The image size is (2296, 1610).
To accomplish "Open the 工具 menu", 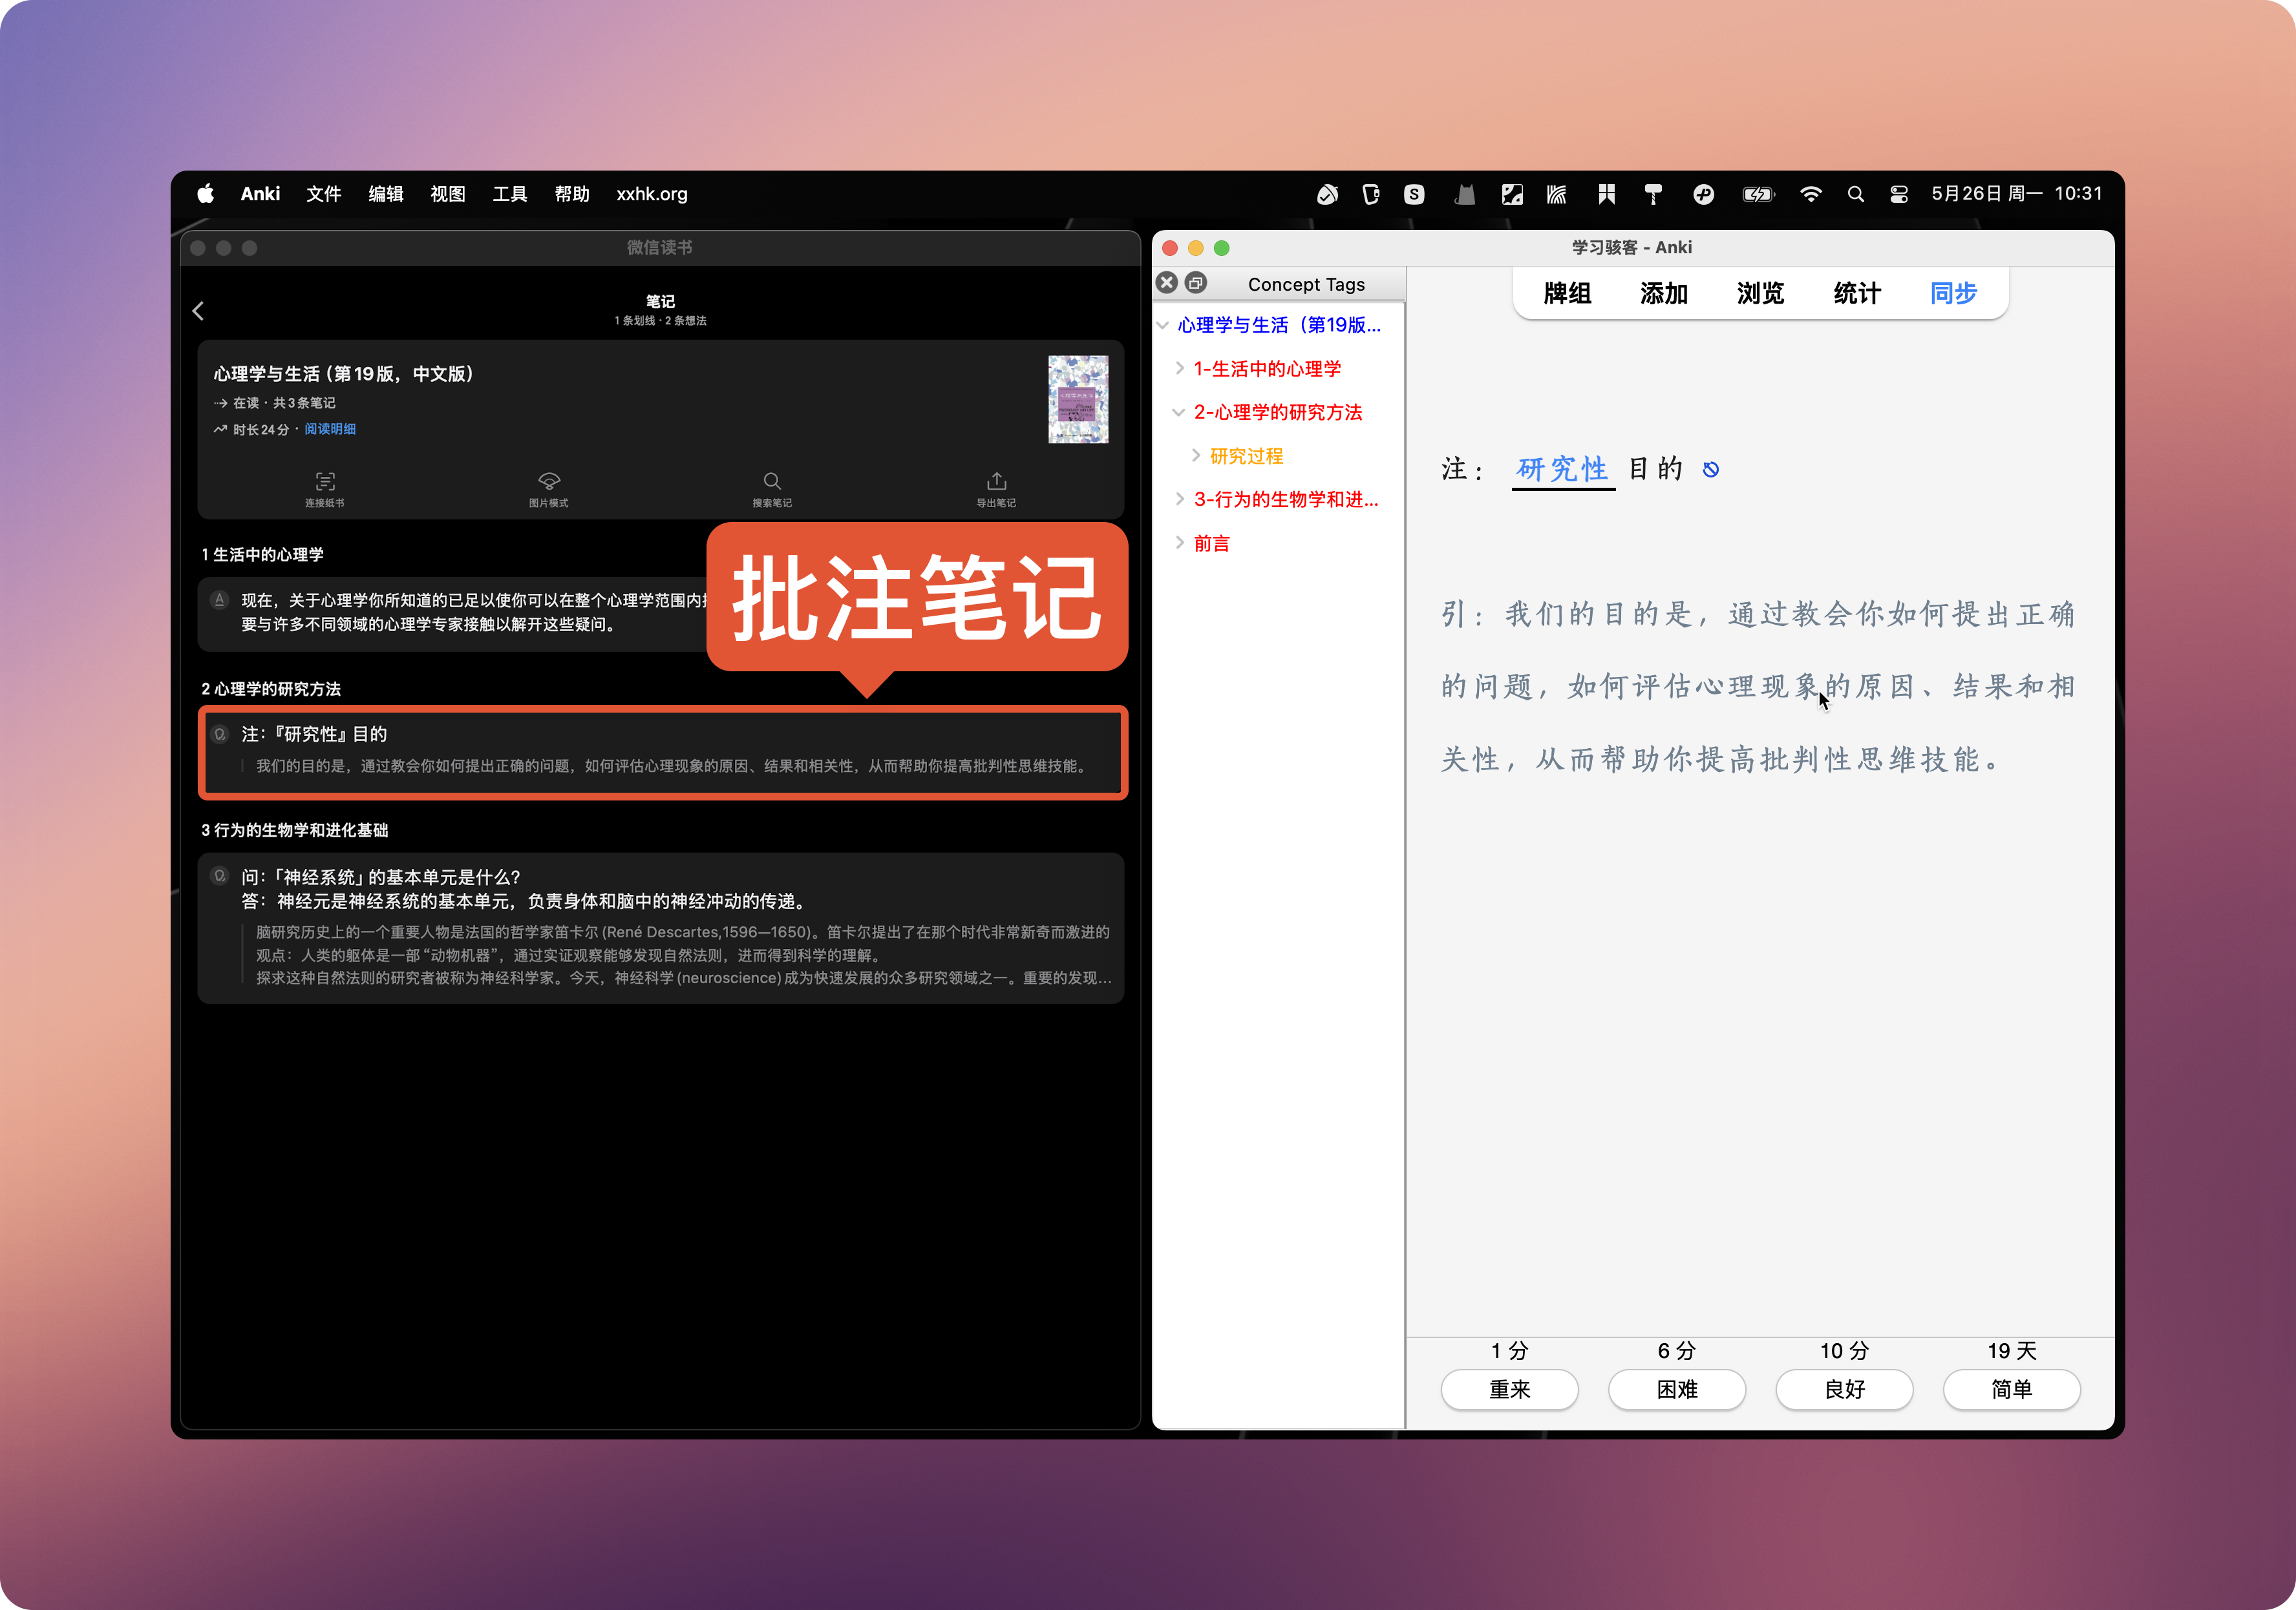I will 509,194.
